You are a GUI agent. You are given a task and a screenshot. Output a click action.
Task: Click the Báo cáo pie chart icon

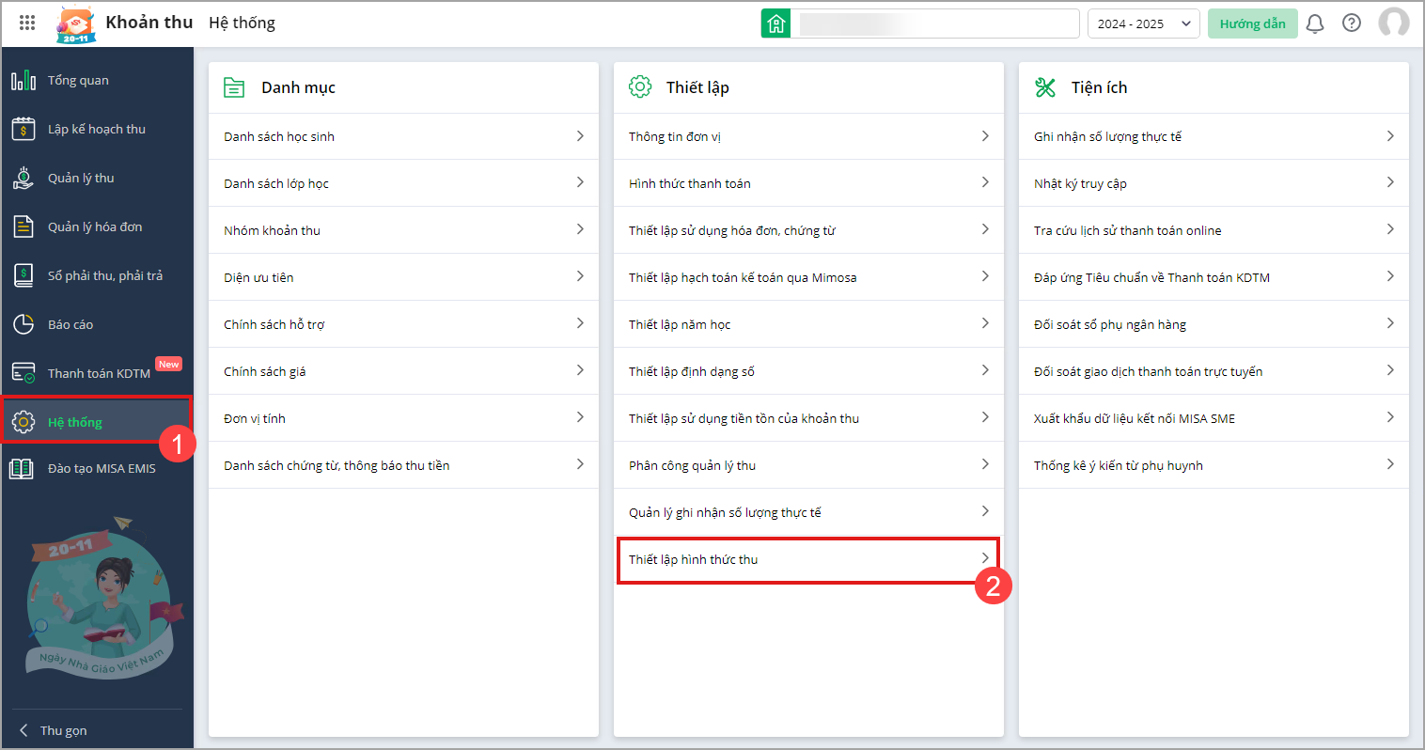click(x=23, y=324)
